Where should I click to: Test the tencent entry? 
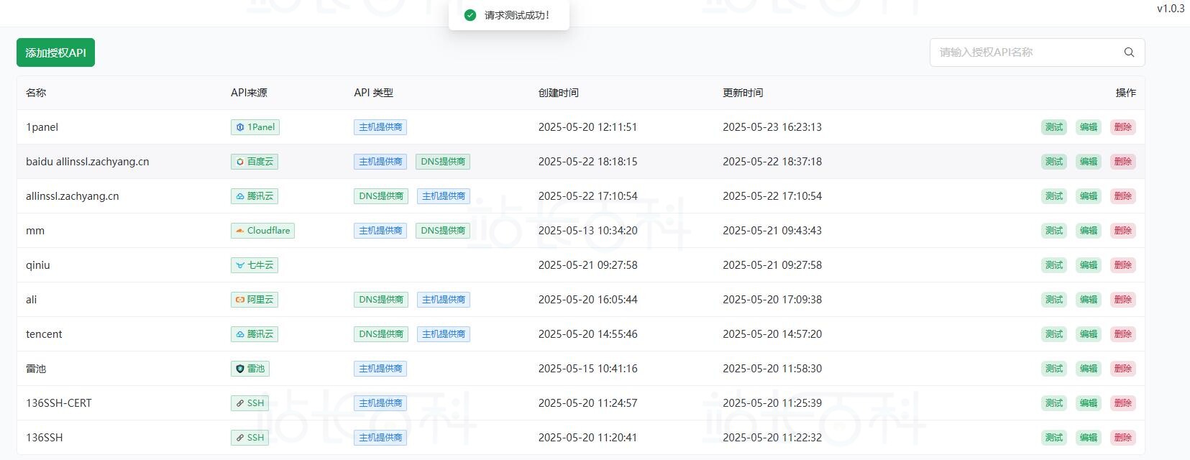pyautogui.click(x=1054, y=334)
